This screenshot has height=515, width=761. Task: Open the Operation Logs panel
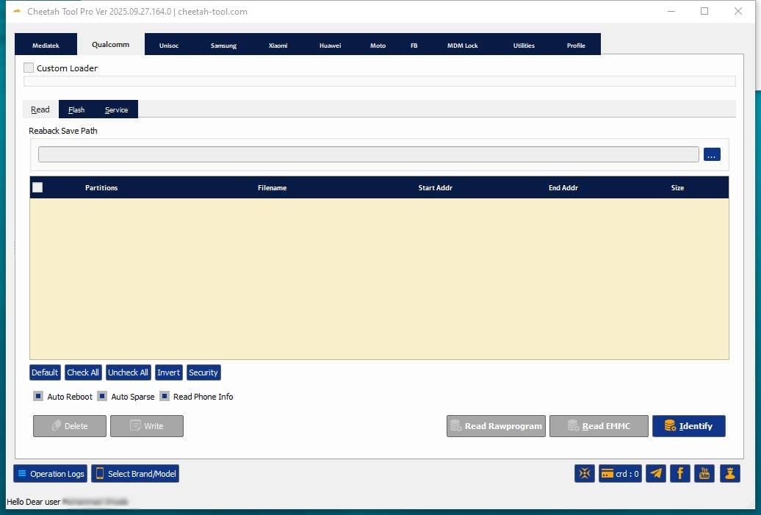[50, 474]
